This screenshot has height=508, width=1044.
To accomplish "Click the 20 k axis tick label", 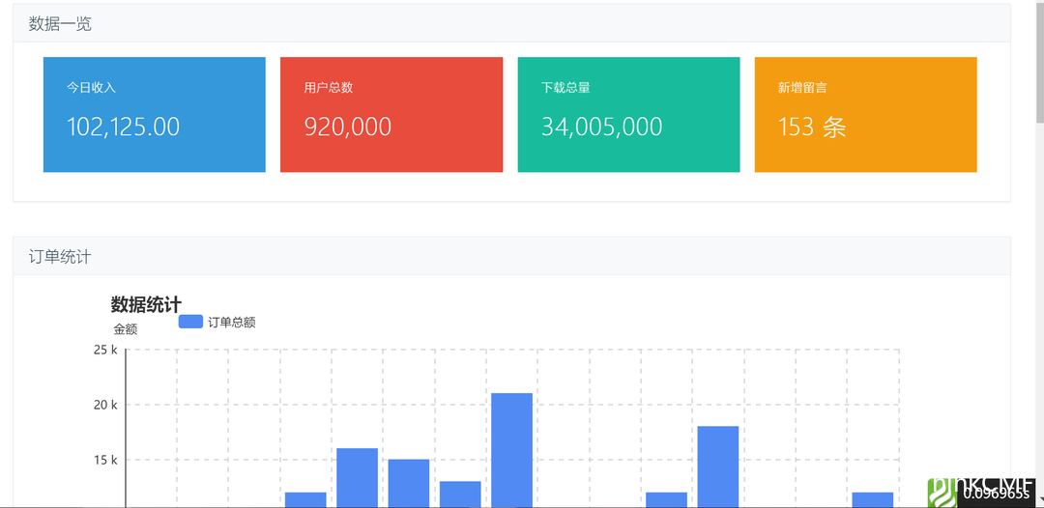I will [105, 405].
